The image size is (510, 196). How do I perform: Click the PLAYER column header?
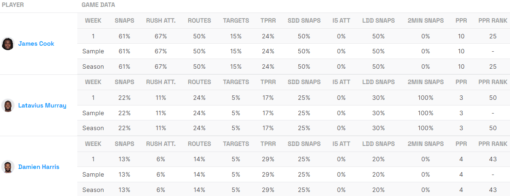(13, 5)
